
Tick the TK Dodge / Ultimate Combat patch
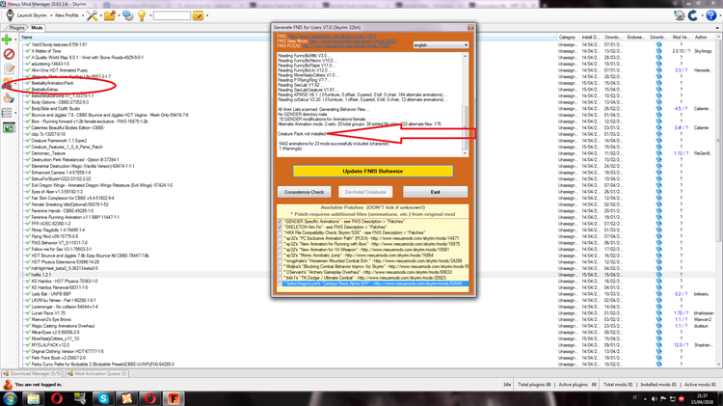coord(280,278)
